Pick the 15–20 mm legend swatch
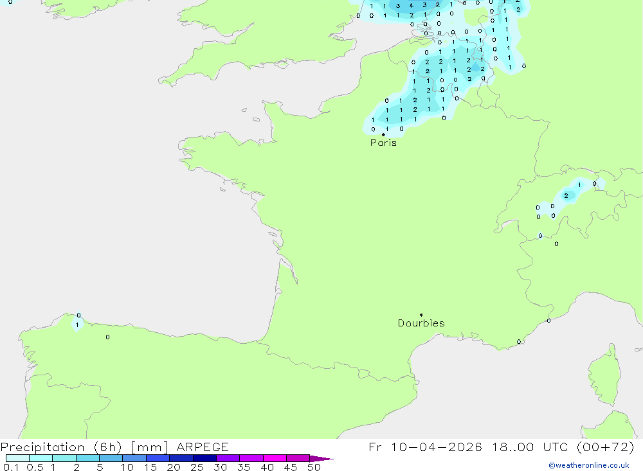This screenshot has width=643, height=471. (158, 458)
